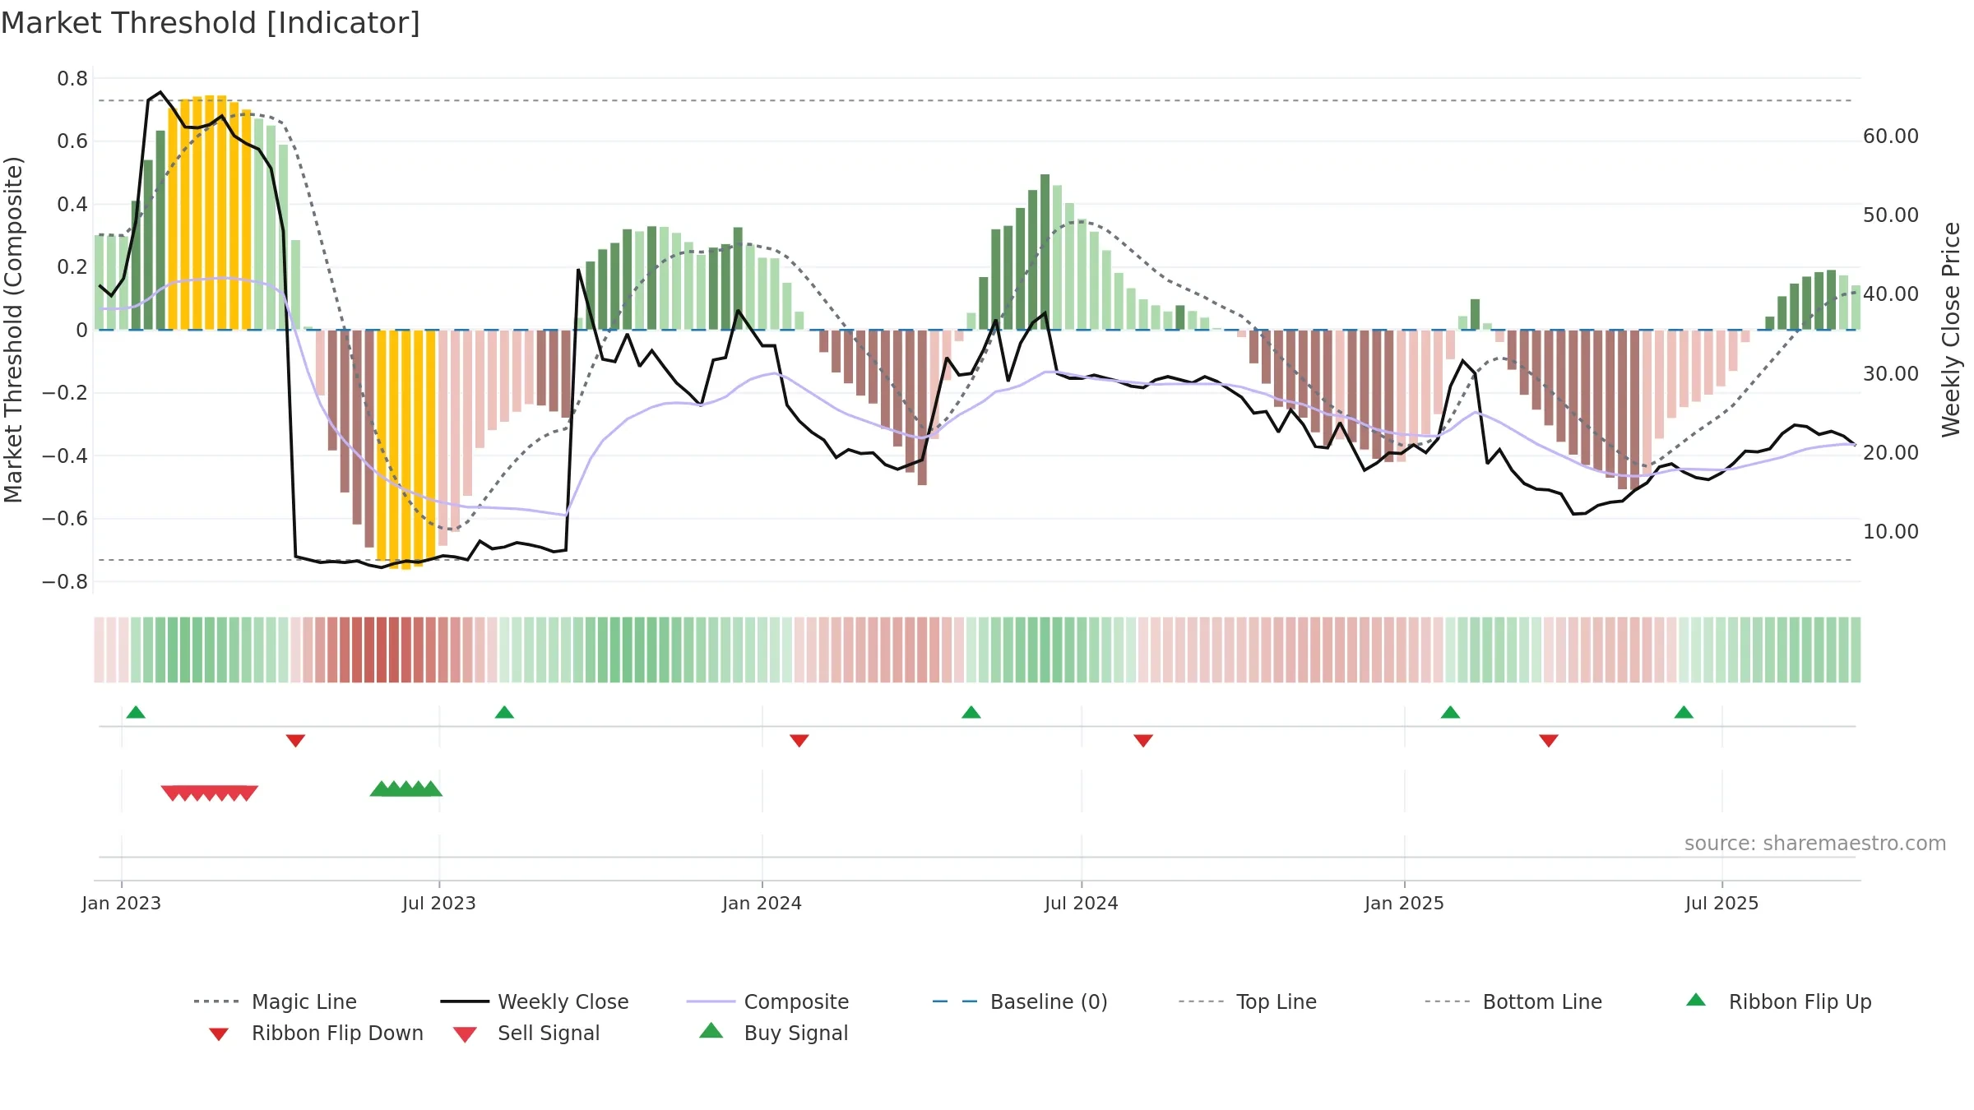This screenshot has height=1110, width=1974.
Task: Click the green Buy Signal legend triangle icon
Action: point(711,1030)
